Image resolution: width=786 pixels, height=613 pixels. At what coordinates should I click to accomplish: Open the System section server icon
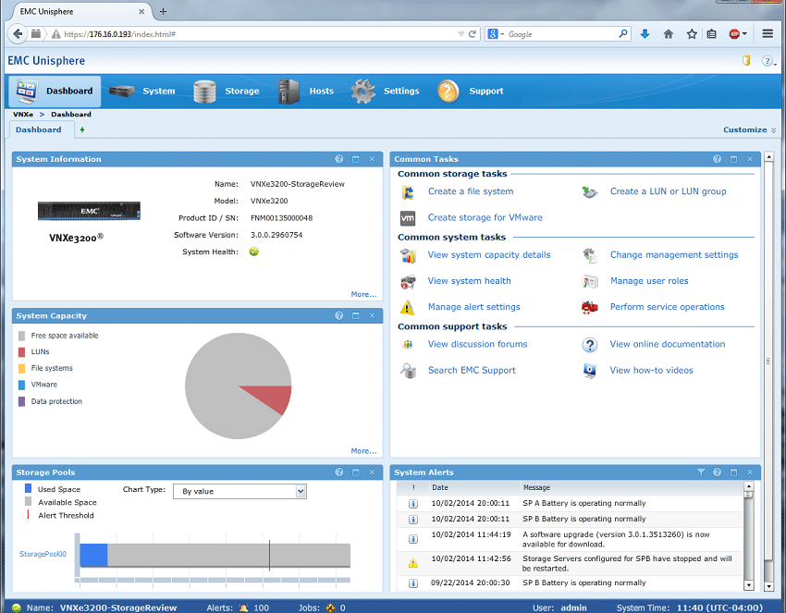[x=122, y=92]
